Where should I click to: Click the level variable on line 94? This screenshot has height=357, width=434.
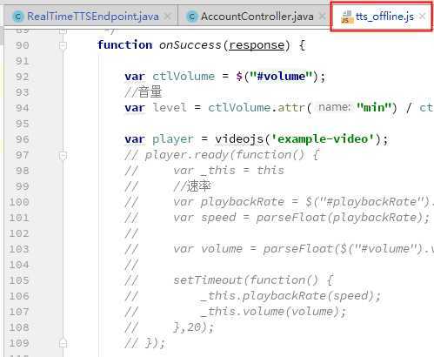point(170,108)
